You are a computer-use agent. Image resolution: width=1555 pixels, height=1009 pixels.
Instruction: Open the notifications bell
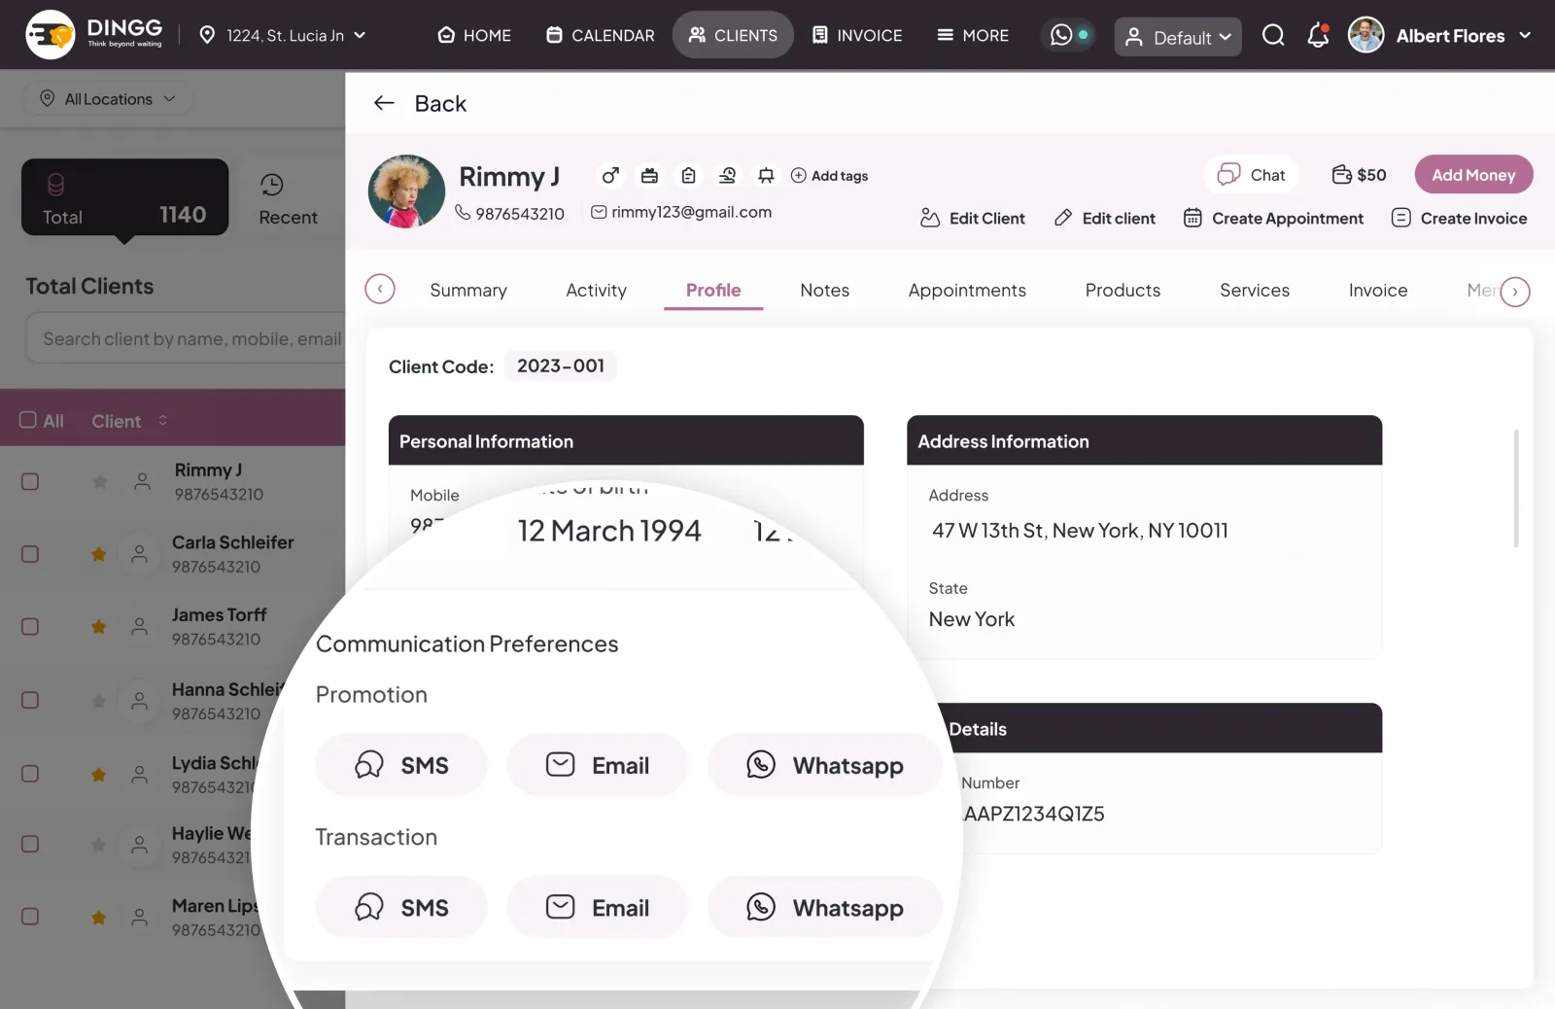pyautogui.click(x=1318, y=36)
